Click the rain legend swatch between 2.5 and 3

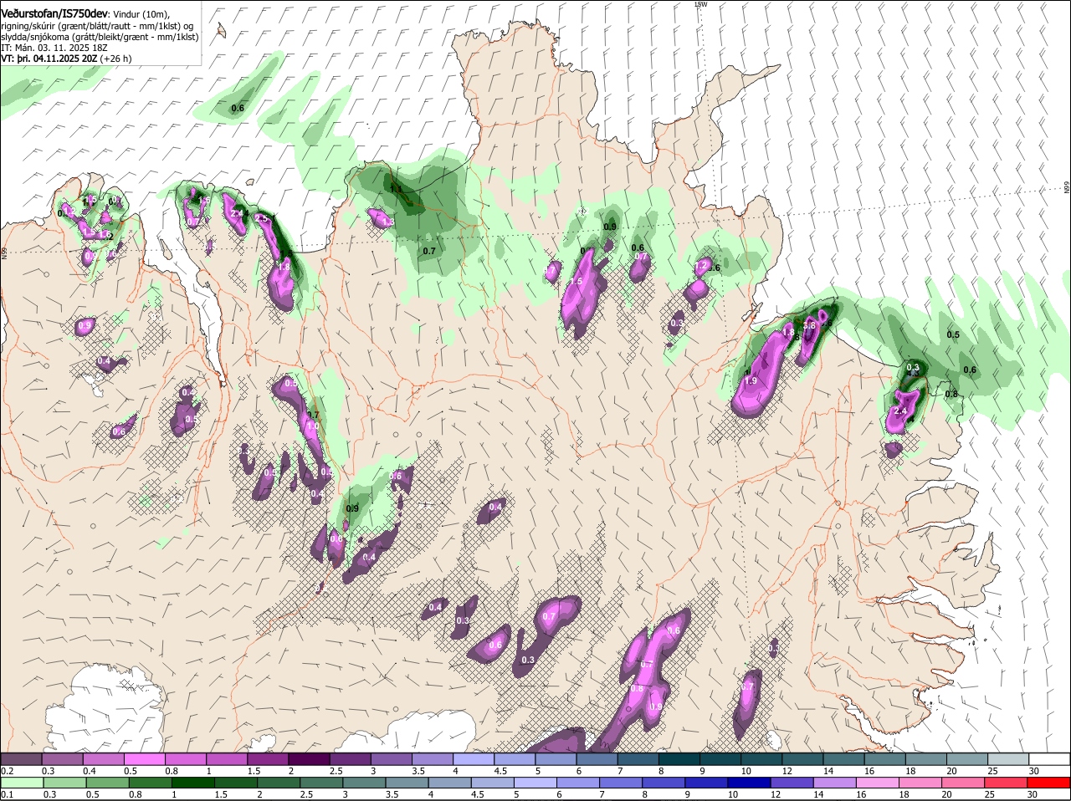coord(320,783)
